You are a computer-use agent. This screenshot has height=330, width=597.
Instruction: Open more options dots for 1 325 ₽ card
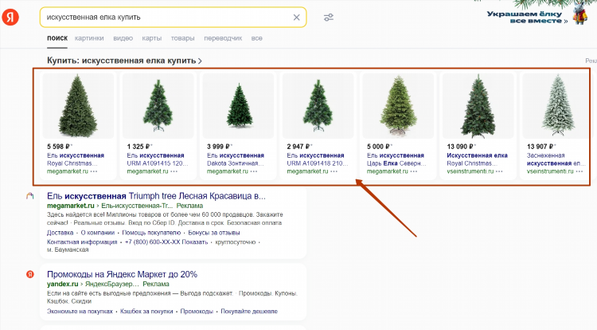(174, 171)
